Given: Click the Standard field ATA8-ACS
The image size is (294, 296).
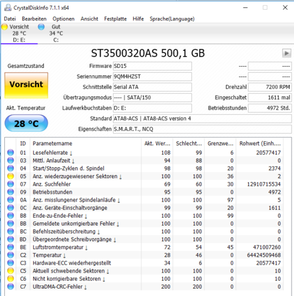Looking at the screenshot, I should (x=202, y=118).
